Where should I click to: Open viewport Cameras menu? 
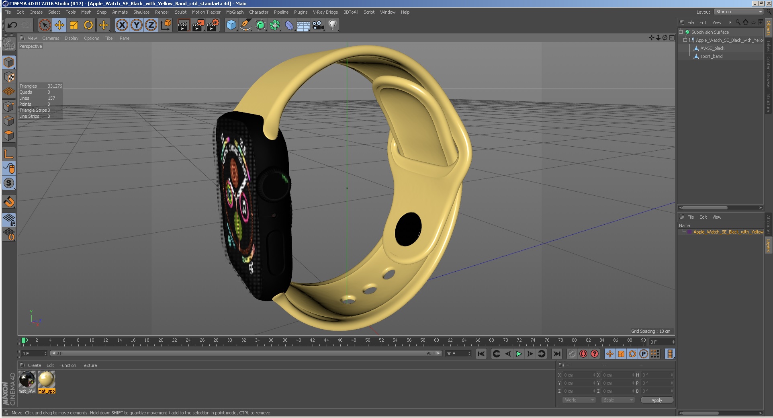[x=51, y=38]
